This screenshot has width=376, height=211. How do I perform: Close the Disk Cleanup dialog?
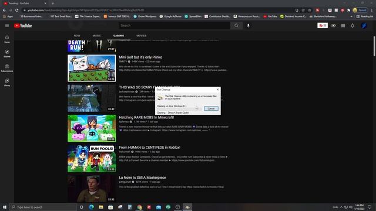[217, 90]
